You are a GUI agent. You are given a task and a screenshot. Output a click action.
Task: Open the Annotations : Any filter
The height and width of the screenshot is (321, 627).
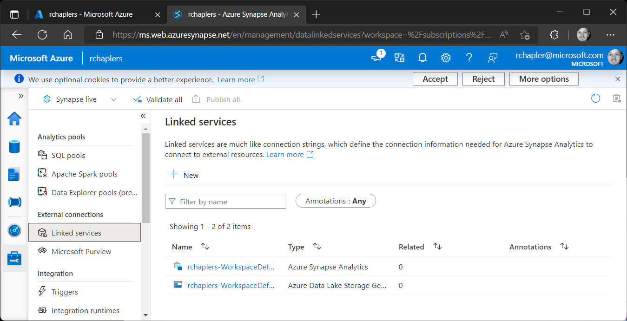tap(336, 201)
